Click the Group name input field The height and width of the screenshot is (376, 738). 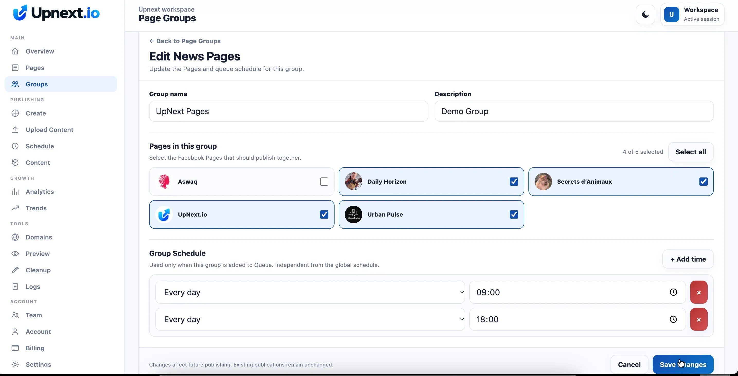click(289, 111)
